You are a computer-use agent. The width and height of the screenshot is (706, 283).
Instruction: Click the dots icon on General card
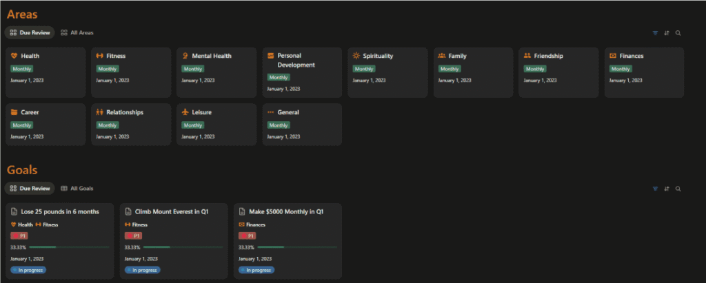[270, 112]
